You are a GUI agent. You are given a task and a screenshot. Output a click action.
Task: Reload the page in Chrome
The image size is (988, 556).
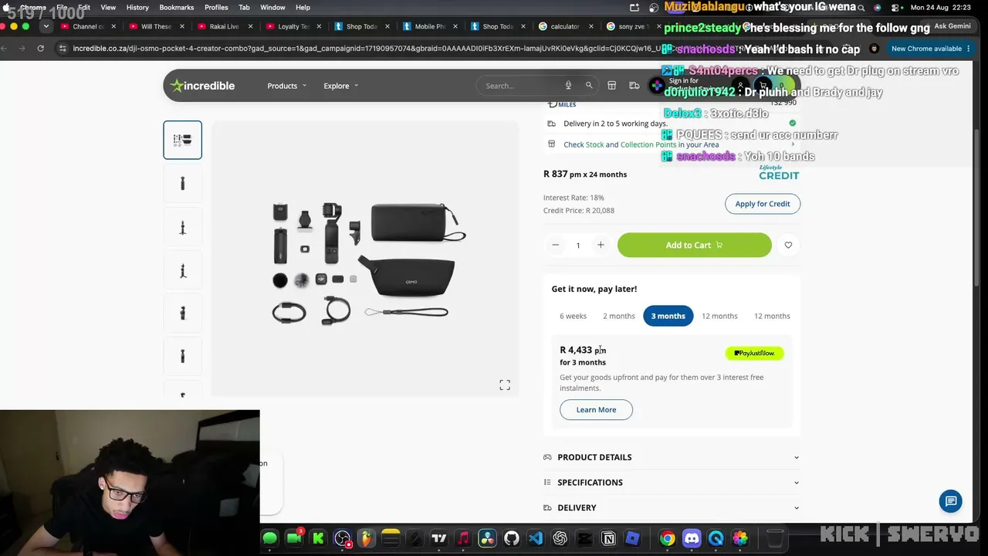pyautogui.click(x=40, y=49)
